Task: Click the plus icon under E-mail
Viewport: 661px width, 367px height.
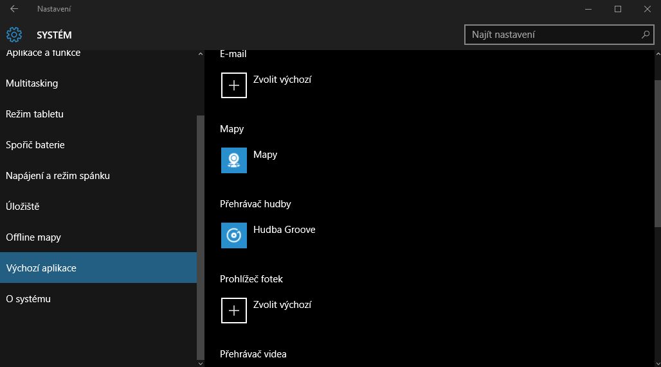Action: (234, 85)
